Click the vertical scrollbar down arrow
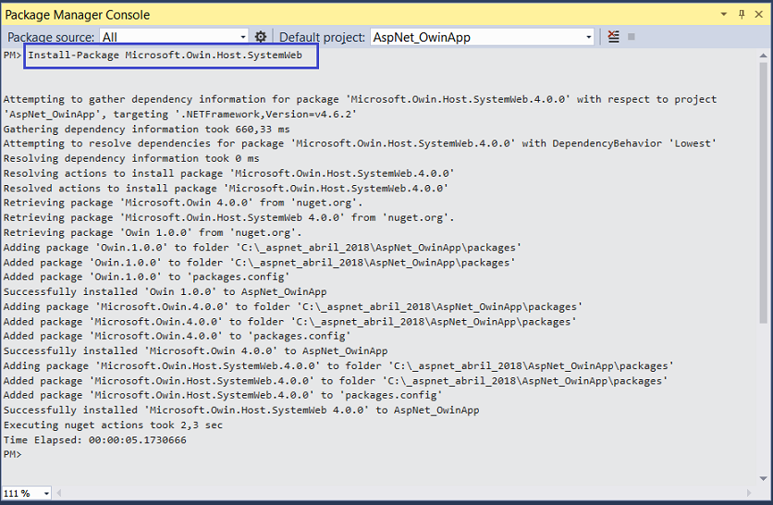This screenshot has width=773, height=505. pyautogui.click(x=763, y=478)
